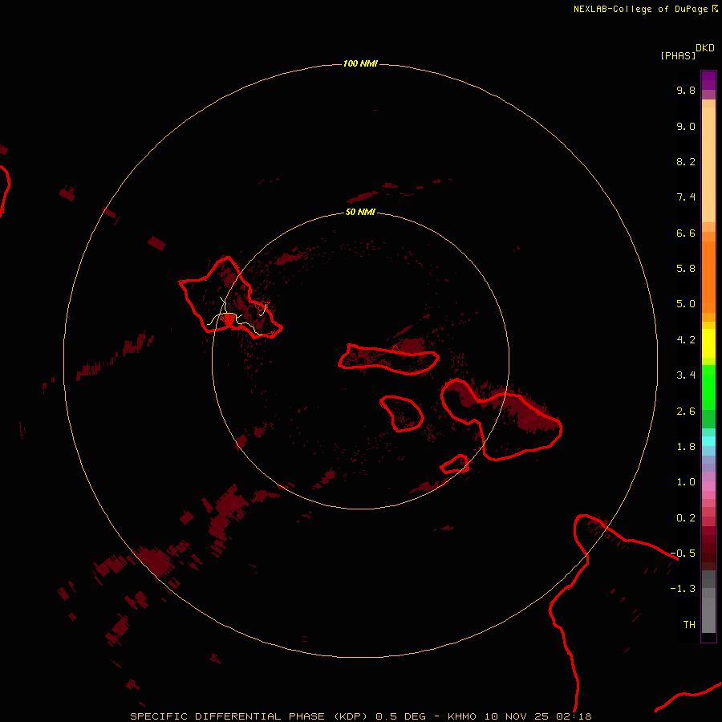Click the yellow segment of color bar
Viewport: 722px width, 722px height.
[x=708, y=343]
